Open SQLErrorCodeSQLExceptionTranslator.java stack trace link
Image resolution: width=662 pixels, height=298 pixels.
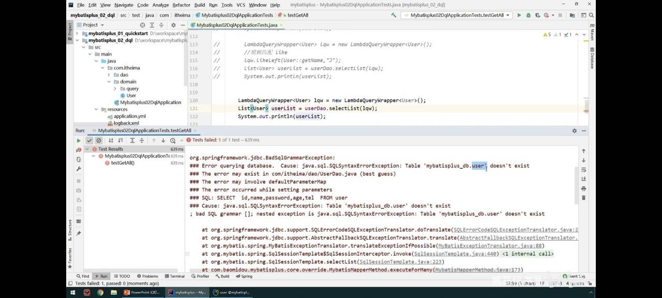(516, 230)
